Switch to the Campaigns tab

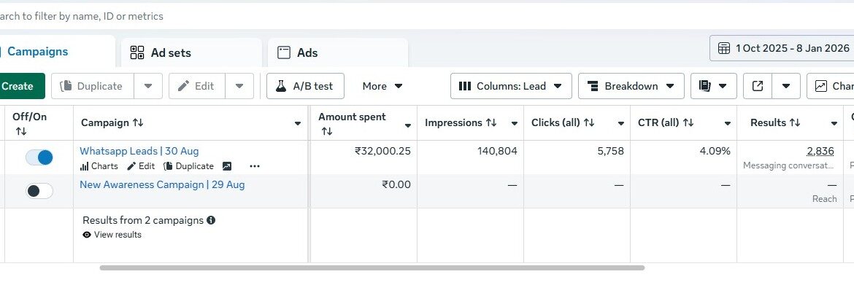click(37, 52)
